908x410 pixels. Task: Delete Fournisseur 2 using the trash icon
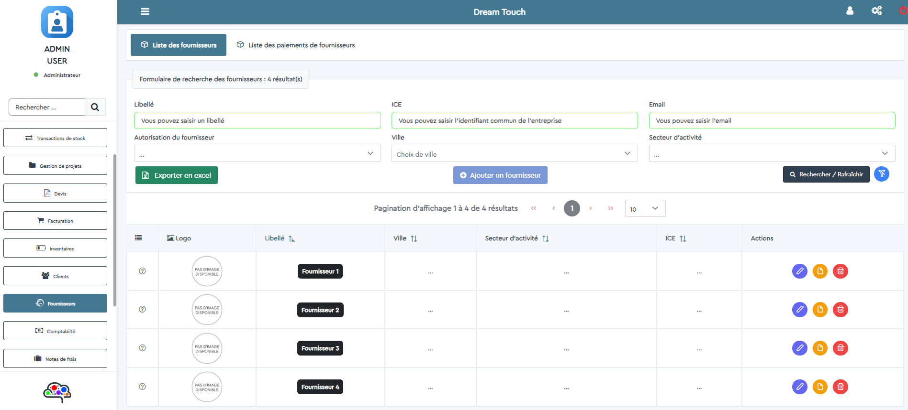[840, 310]
